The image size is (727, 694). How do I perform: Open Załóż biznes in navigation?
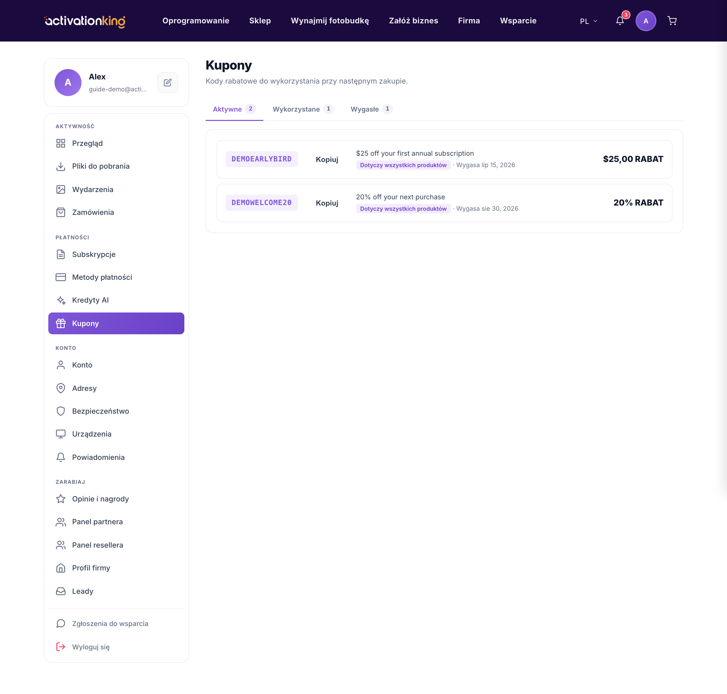(x=413, y=21)
